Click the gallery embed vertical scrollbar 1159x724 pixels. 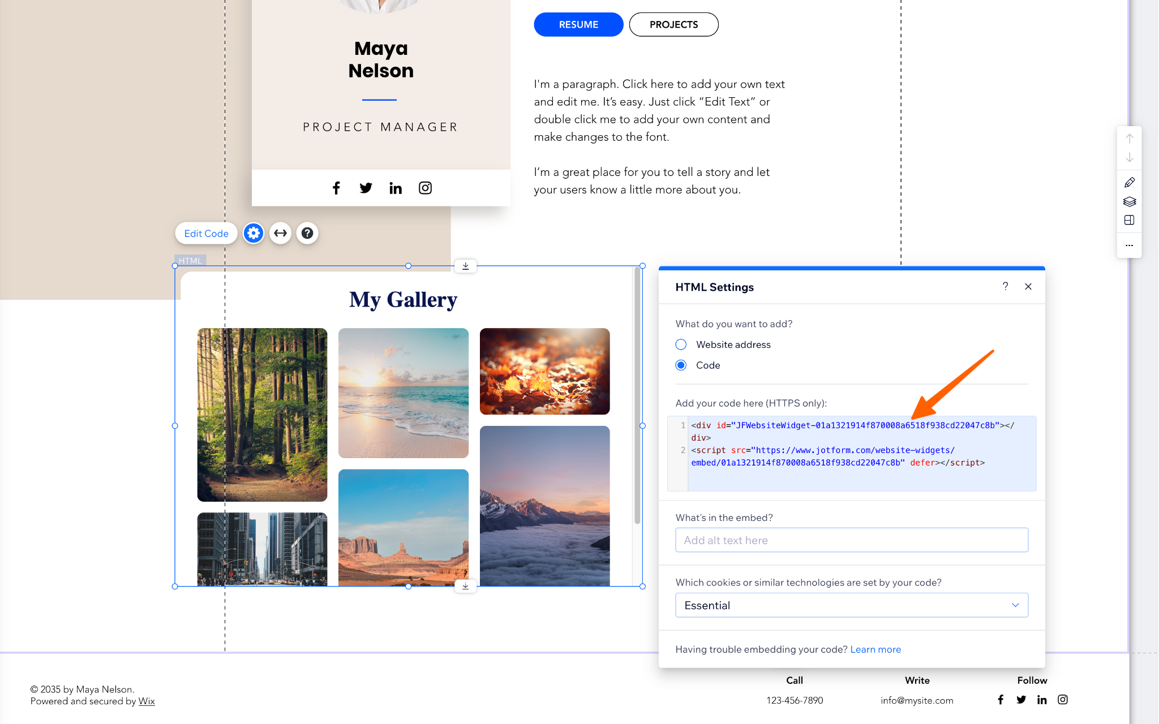point(637,396)
